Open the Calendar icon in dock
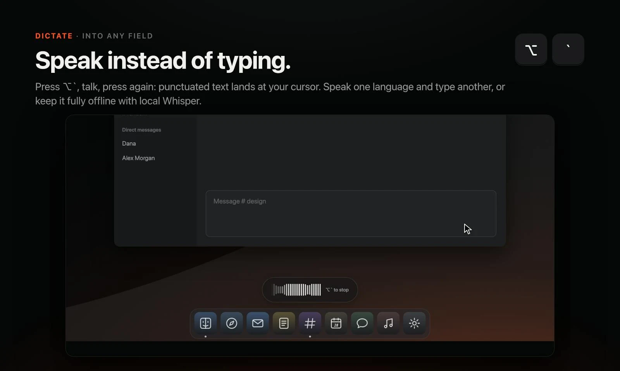This screenshot has width=620, height=371. coord(336,323)
